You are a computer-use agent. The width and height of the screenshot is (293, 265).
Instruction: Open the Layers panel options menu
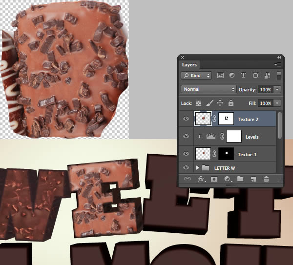click(x=278, y=64)
